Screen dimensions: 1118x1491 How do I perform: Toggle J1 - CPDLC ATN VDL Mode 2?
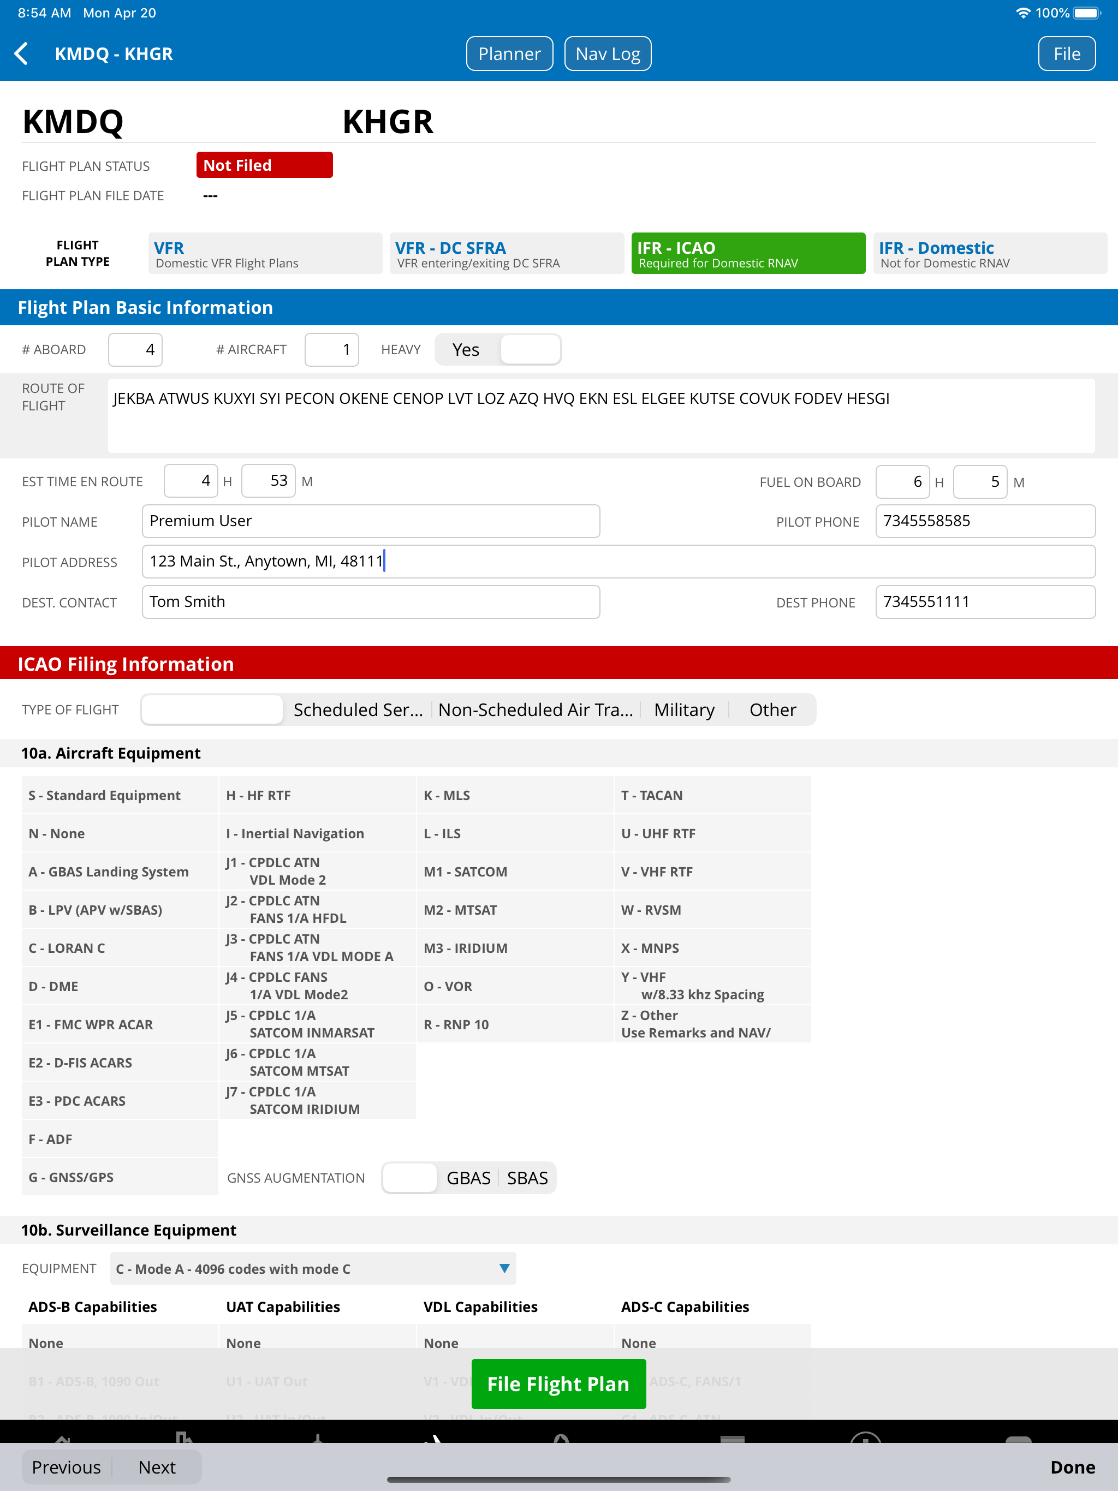coord(317,872)
